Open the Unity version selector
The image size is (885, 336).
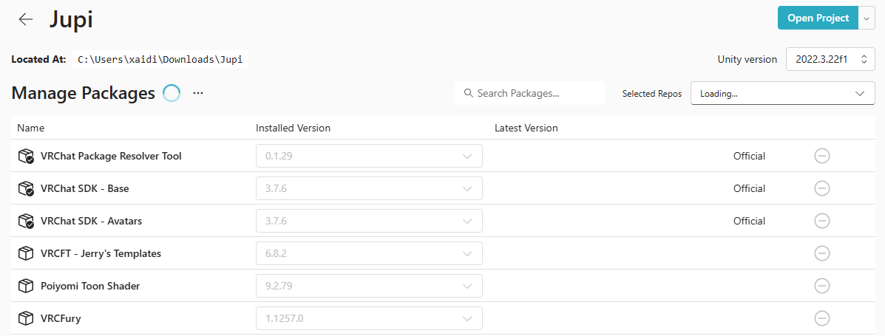830,59
